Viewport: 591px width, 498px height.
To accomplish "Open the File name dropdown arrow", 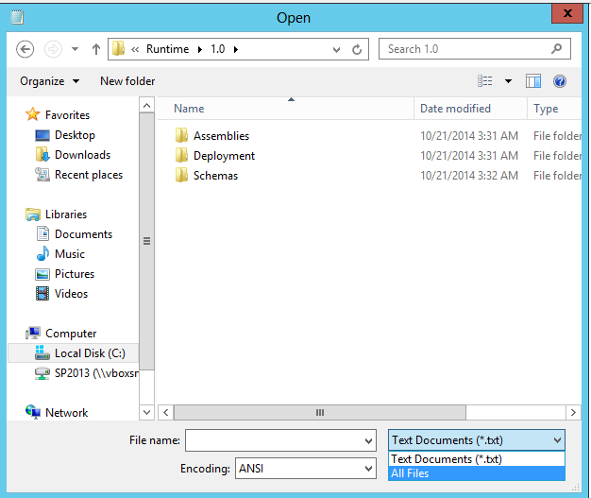I will [x=368, y=440].
